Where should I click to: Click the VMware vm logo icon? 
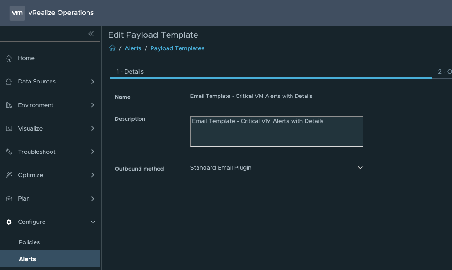17,13
